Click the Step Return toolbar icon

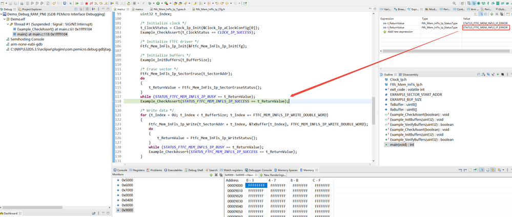[x=106, y=3]
